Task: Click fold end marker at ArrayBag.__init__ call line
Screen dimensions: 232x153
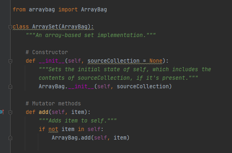Action: coord(10,87)
